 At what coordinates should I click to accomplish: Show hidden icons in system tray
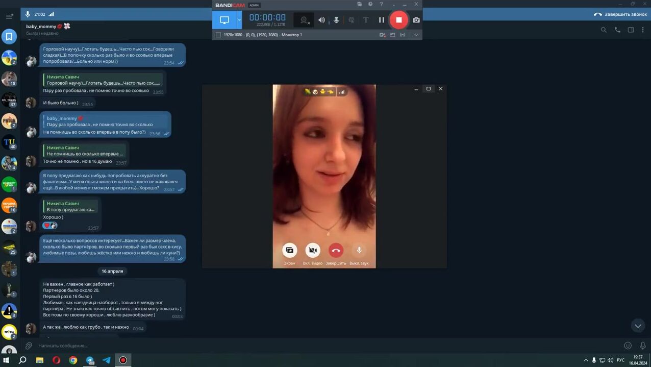[586, 360]
